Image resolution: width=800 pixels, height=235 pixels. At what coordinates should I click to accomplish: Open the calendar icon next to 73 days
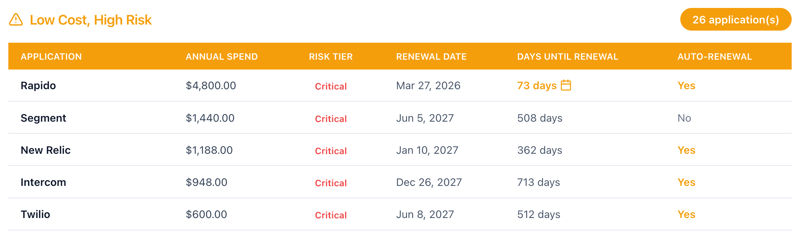tap(566, 85)
